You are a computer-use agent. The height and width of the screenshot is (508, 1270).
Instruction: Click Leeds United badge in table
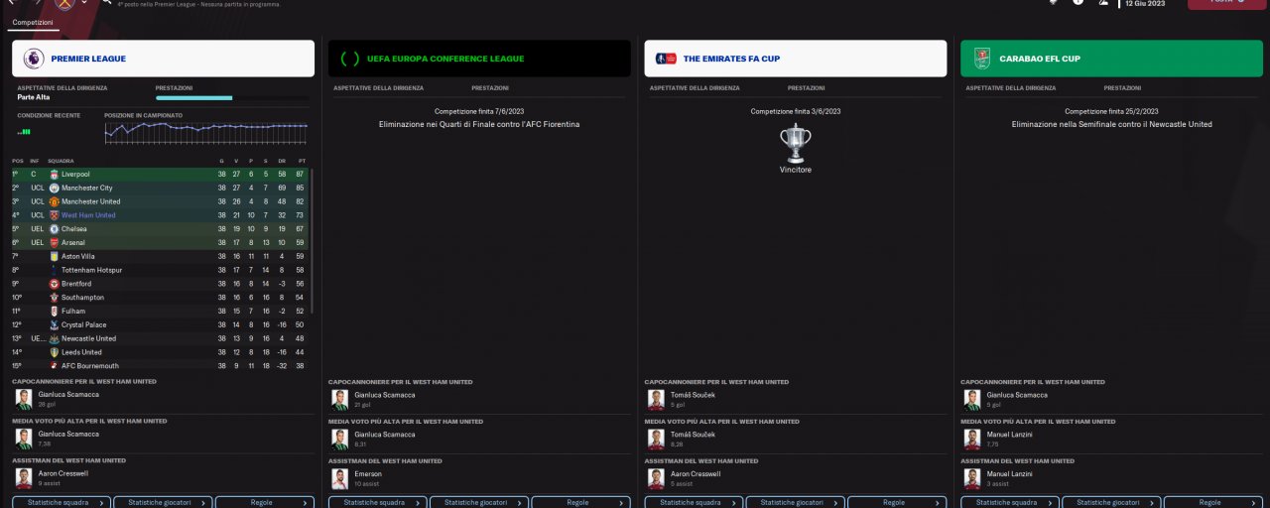pos(54,352)
